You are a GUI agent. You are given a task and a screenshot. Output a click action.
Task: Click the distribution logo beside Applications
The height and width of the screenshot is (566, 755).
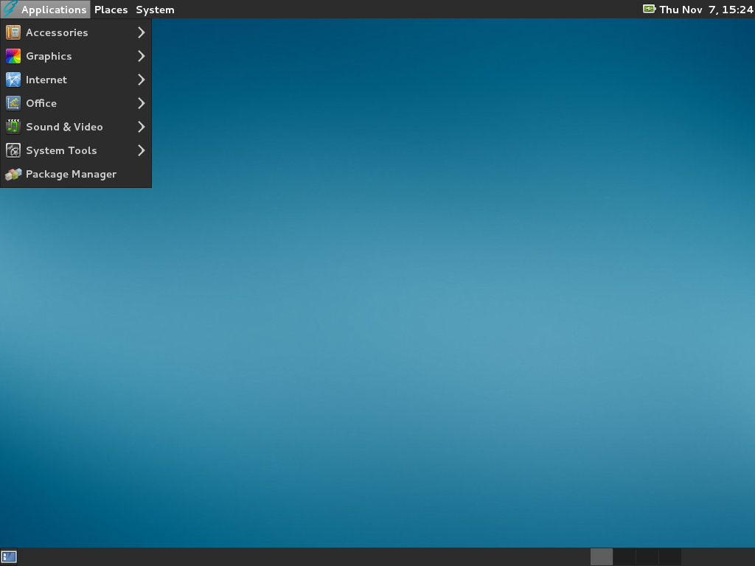10,9
